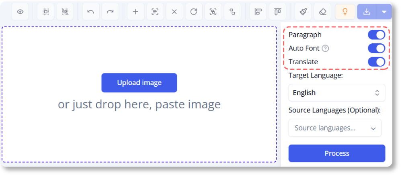This screenshot has height=175, width=402.
Task: Select the paint brush tool
Action: [x=303, y=12]
